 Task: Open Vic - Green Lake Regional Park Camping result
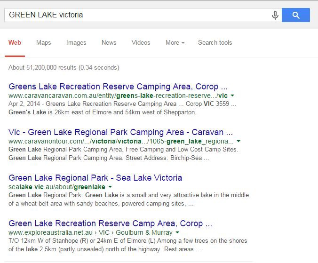click(120, 132)
